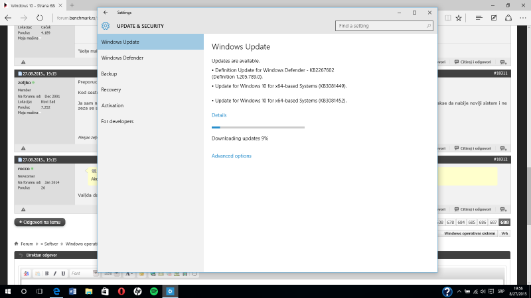Jump to top with Vrh button
This screenshot has height=298, width=531.
504,234
